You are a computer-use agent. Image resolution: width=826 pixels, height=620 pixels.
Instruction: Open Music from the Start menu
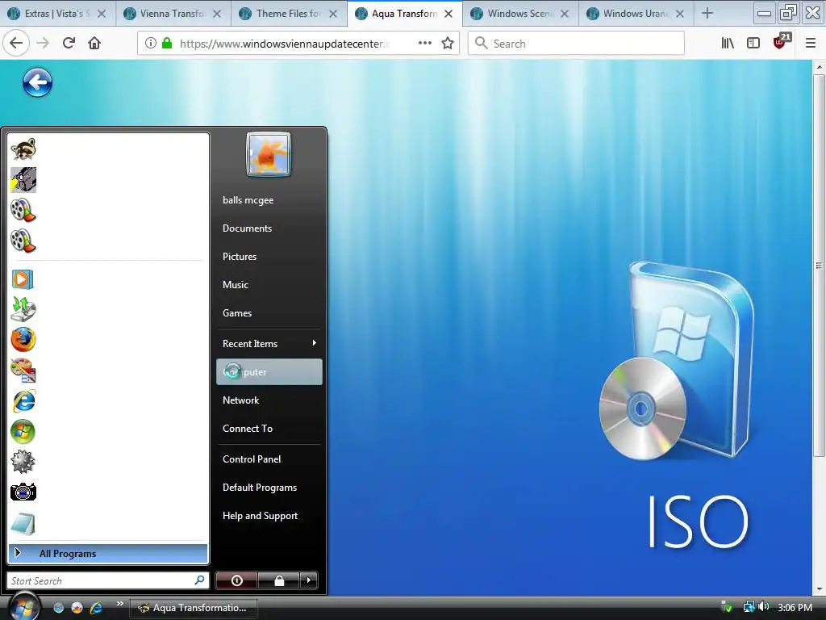coord(236,285)
